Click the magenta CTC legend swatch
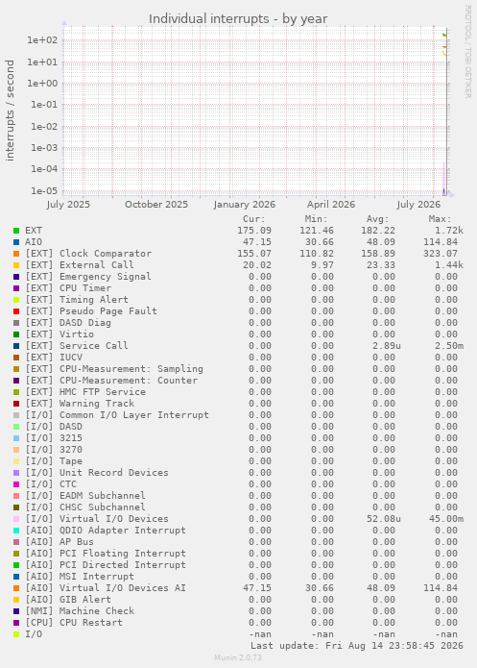 pyautogui.click(x=16, y=484)
